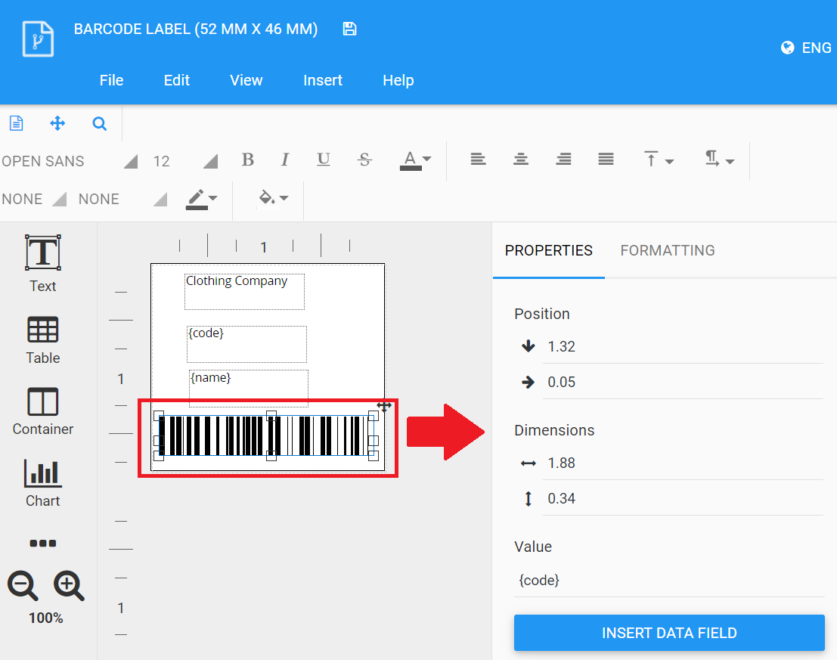Select the barcode element on the label

click(x=266, y=435)
